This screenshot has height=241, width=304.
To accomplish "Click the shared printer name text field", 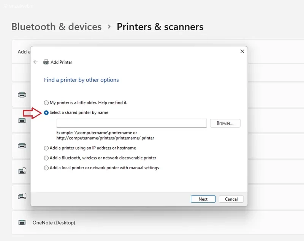I will (131, 123).
